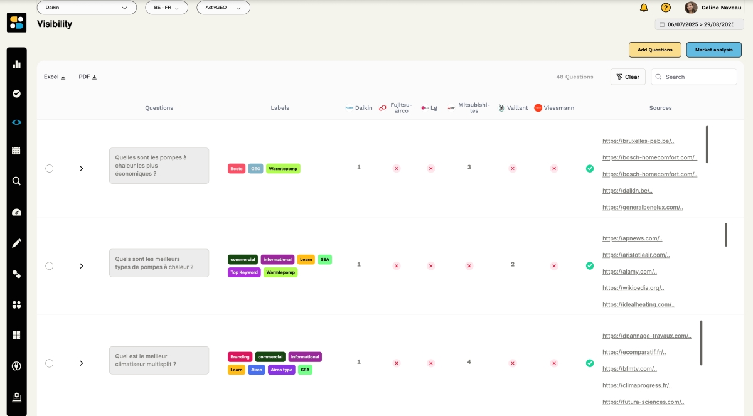Viewport: 753px width, 416px height.
Task: Click the notification bell icon
Action: 644,8
